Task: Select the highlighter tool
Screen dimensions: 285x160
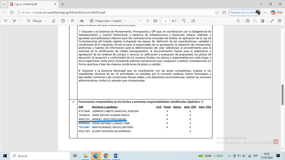Action: coord(14,21)
